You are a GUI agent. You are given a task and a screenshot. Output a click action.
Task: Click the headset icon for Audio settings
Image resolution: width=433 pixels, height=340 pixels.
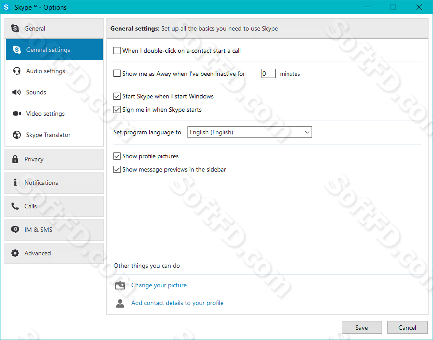(16, 71)
